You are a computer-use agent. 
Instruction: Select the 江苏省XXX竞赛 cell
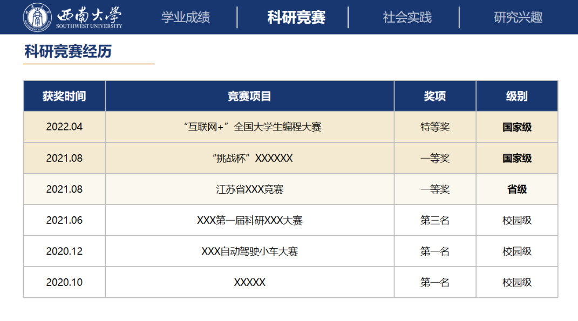click(x=249, y=189)
